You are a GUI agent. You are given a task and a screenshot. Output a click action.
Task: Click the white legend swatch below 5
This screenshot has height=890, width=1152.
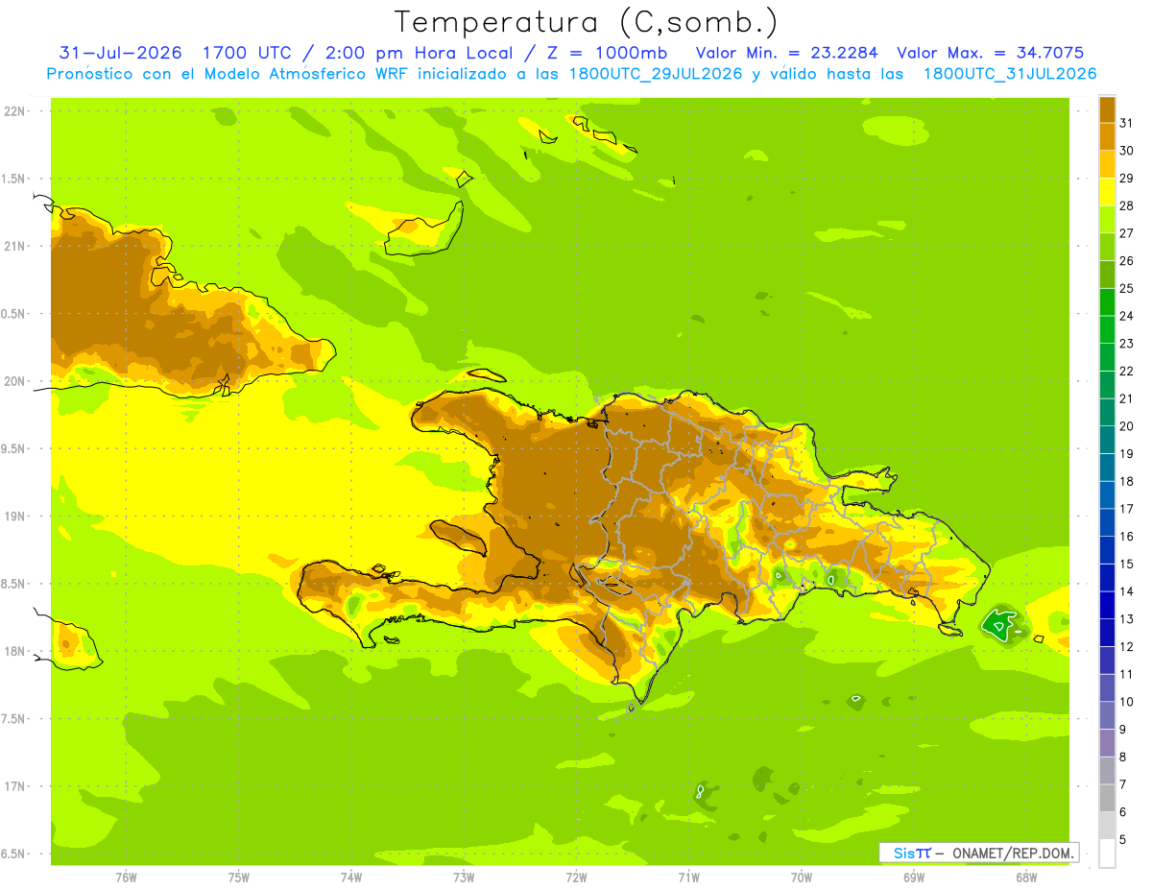(1107, 854)
